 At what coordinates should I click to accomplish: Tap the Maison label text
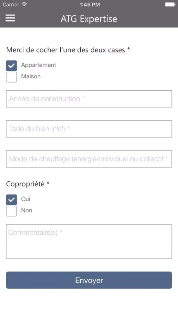pyautogui.click(x=31, y=76)
